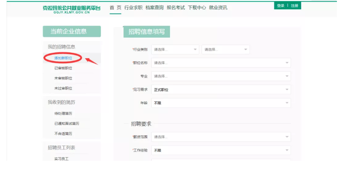Image resolution: width=341 pixels, height=175 pixels.
Task: Navigate to 报名考试 page
Action: pos(176,8)
